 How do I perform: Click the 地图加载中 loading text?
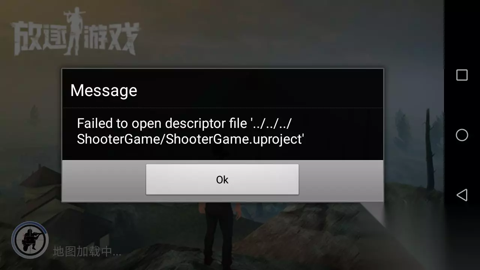[x=87, y=251]
